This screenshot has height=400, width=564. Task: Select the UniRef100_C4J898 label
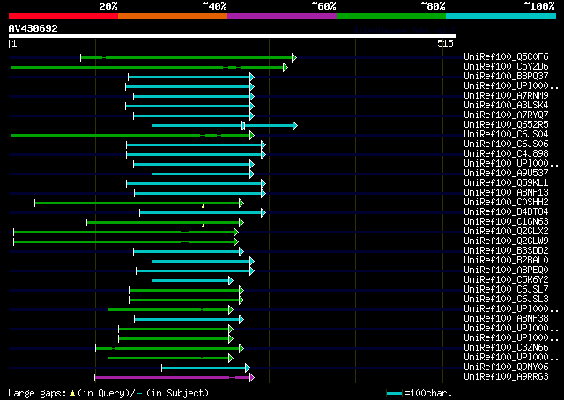pos(506,153)
